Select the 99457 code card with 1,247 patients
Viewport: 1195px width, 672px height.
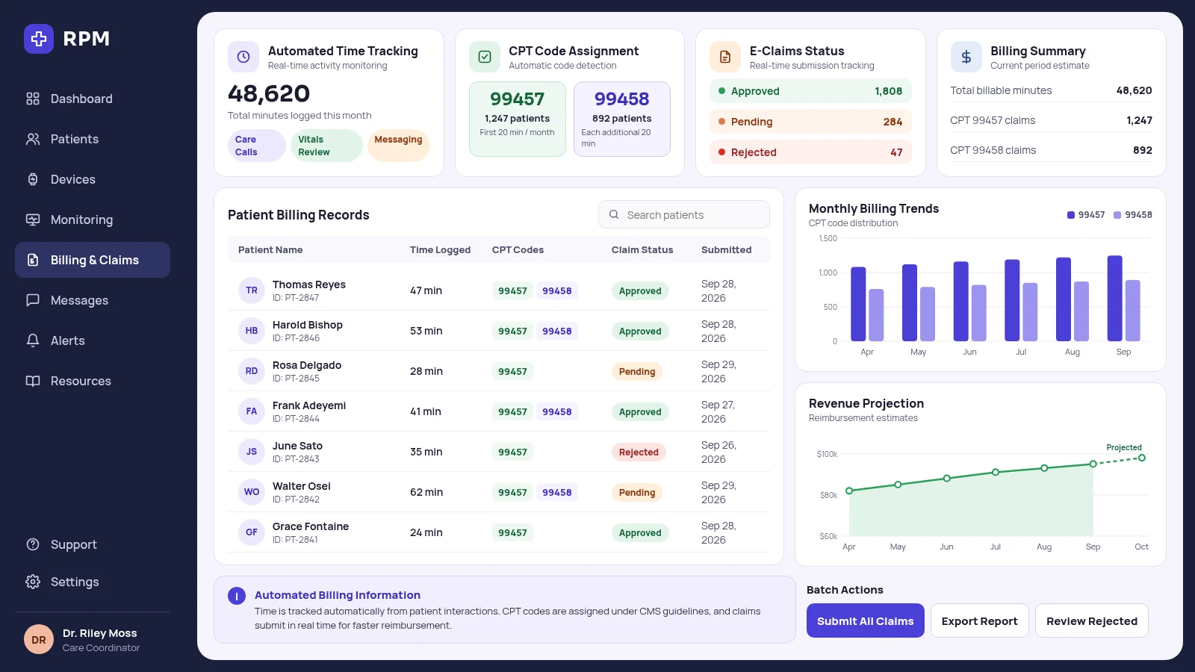518,119
